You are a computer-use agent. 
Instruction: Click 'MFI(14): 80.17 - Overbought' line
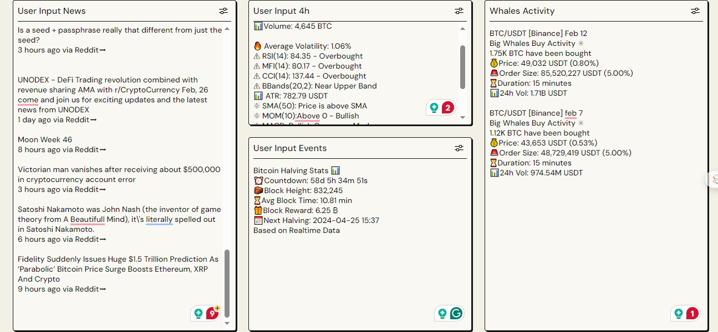[308, 66]
